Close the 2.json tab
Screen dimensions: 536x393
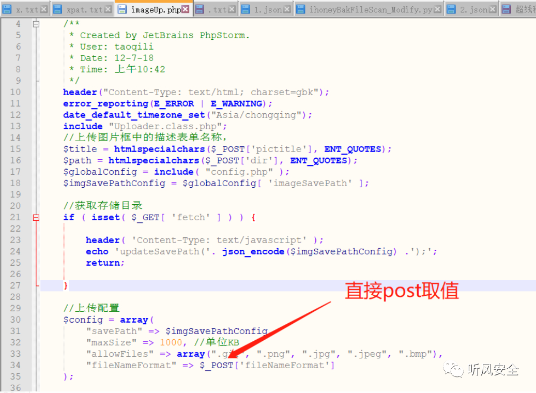click(x=493, y=10)
